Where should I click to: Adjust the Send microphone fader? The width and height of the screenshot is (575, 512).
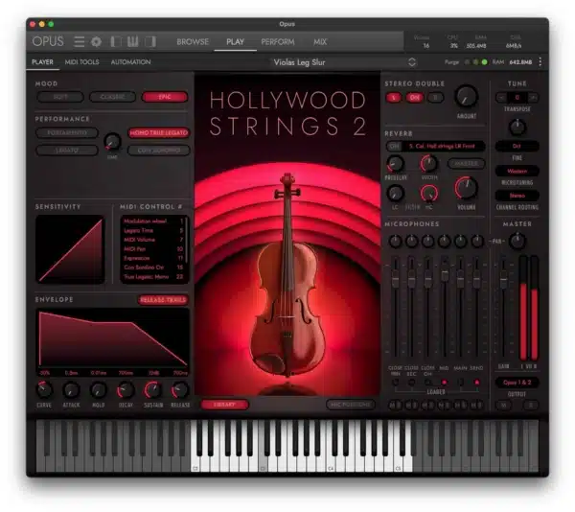(x=476, y=278)
